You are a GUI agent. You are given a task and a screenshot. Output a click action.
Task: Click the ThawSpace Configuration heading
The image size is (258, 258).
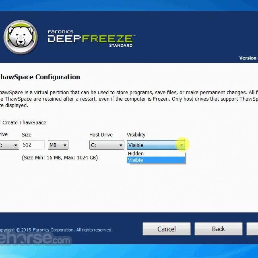[x=40, y=77]
